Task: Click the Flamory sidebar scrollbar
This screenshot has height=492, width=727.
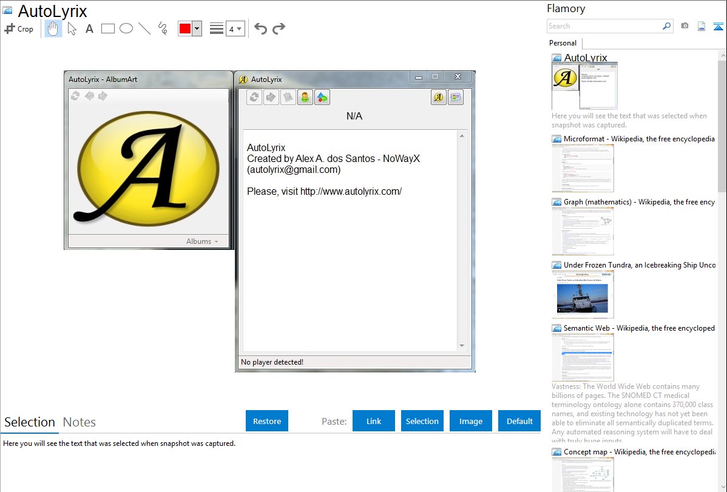Action: tap(722, 125)
